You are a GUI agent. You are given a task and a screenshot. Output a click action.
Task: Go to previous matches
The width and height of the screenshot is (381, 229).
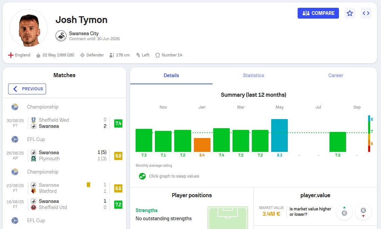[27, 89]
